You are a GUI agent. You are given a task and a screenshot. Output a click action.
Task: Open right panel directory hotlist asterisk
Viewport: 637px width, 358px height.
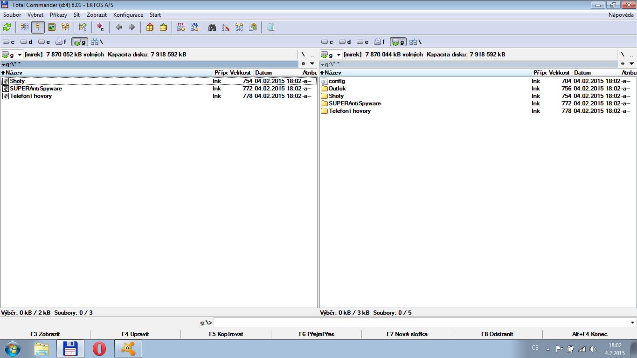tap(622, 64)
